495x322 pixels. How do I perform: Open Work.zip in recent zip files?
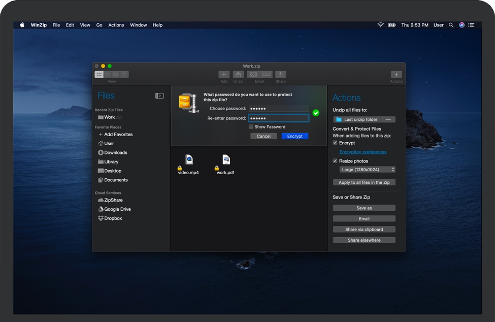[110, 117]
